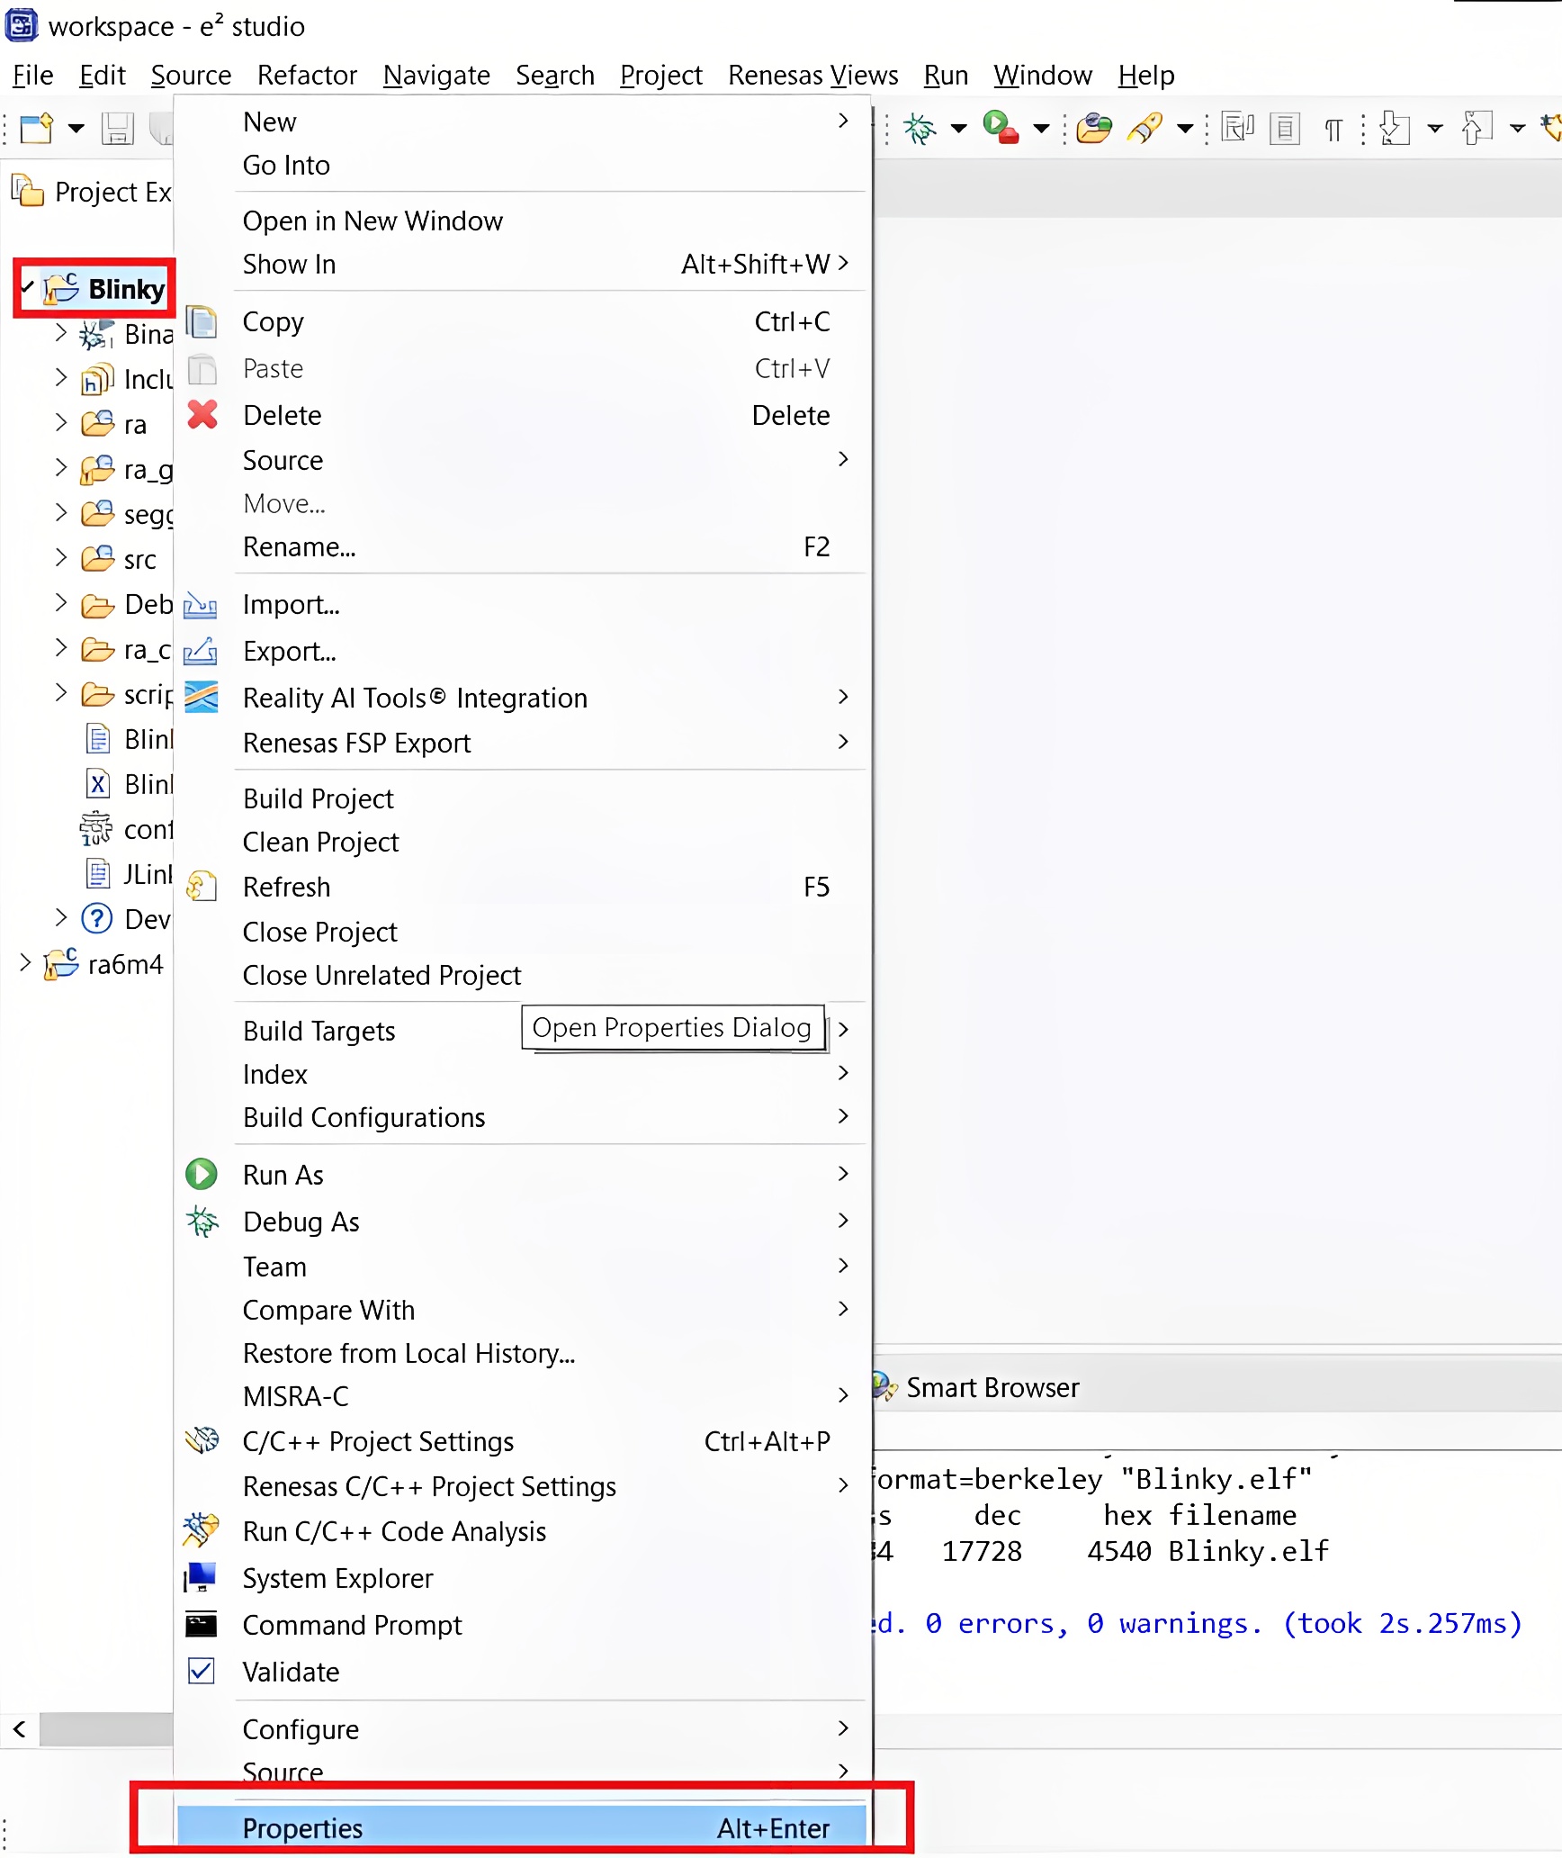Image resolution: width=1562 pixels, height=1858 pixels.
Task: Click the Save floppy disk toolbar icon
Action: [x=117, y=129]
